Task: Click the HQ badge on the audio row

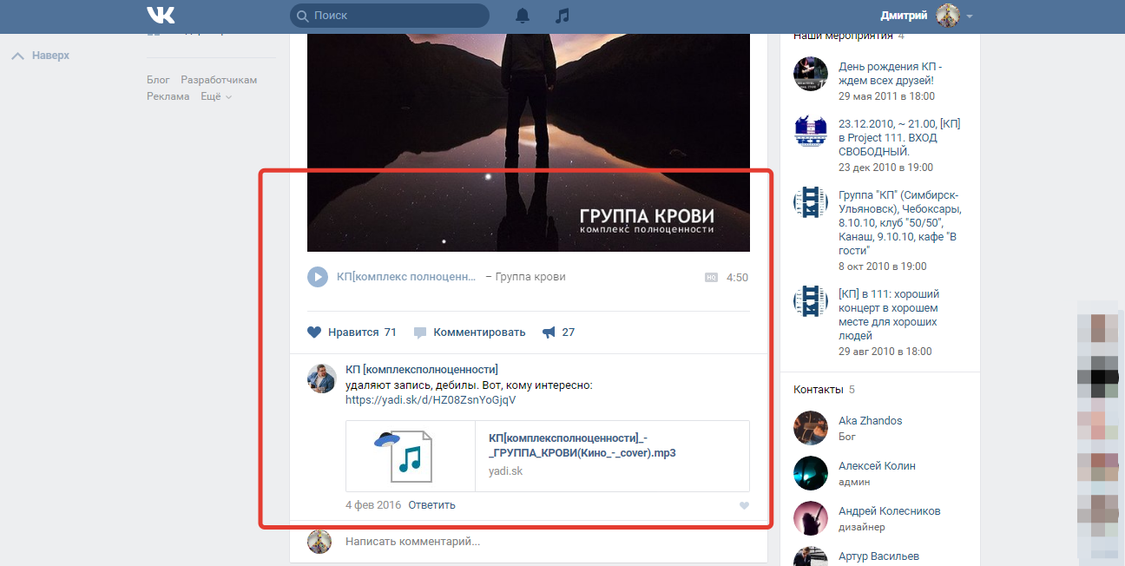Action: point(711,278)
